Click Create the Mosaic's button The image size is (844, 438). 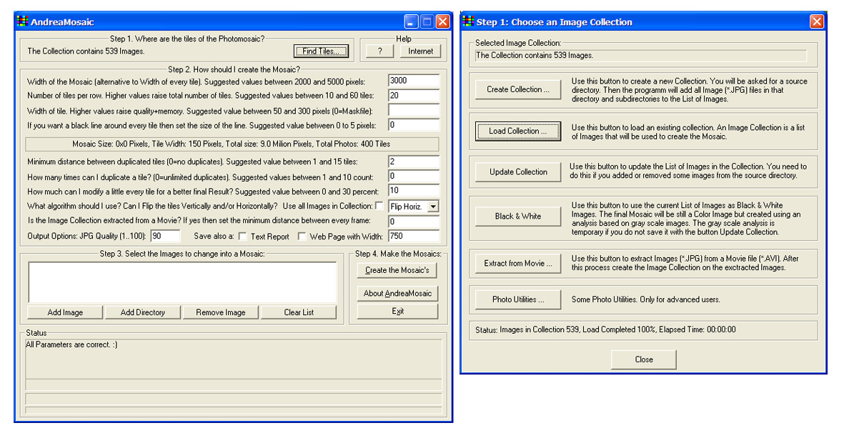pos(397,270)
